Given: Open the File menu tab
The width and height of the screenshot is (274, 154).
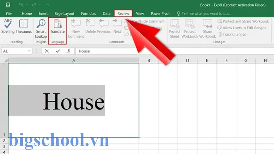Looking at the screenshot, I should click(9, 14).
